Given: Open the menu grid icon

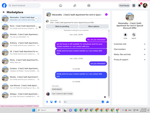Looking at the screenshot, I should pos(134,5).
